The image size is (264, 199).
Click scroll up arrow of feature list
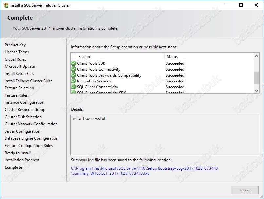256,56
